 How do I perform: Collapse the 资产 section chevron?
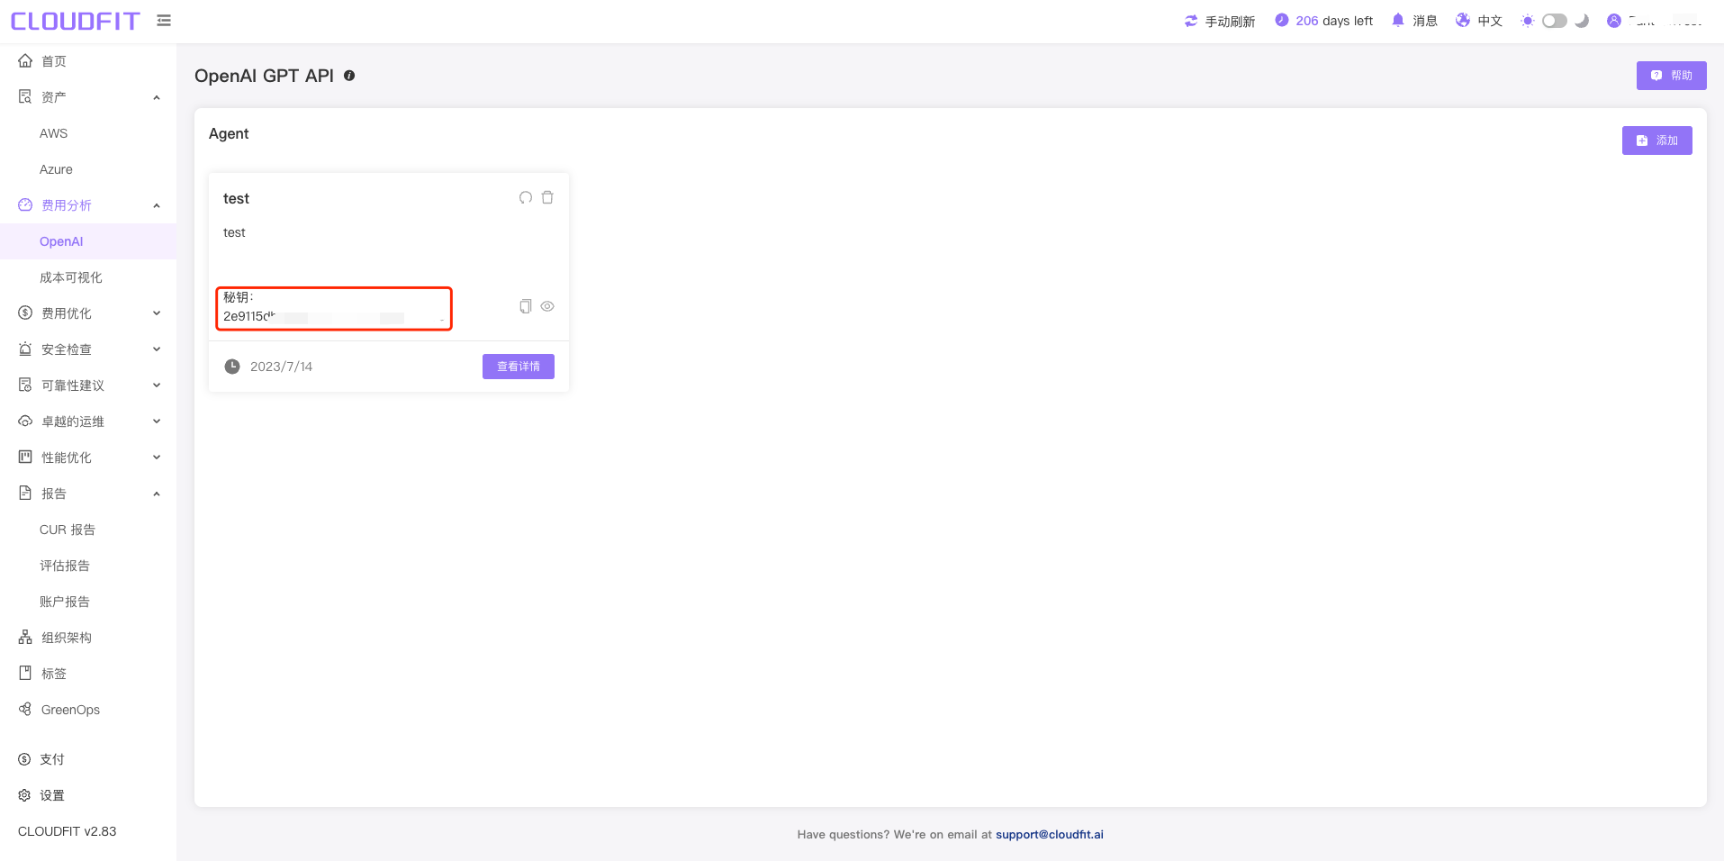(x=157, y=97)
